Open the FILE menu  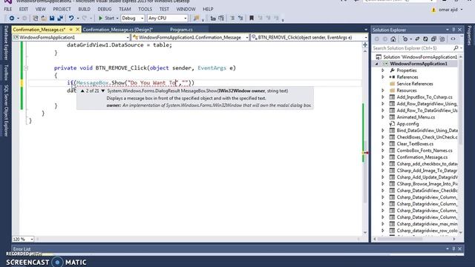click(8, 9)
